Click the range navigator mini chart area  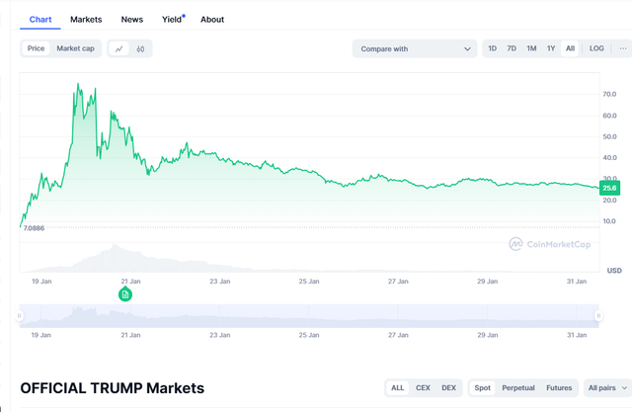point(309,315)
